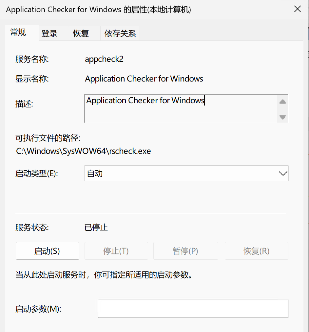Click the rscheck.exe executable path text

click(x=83, y=151)
